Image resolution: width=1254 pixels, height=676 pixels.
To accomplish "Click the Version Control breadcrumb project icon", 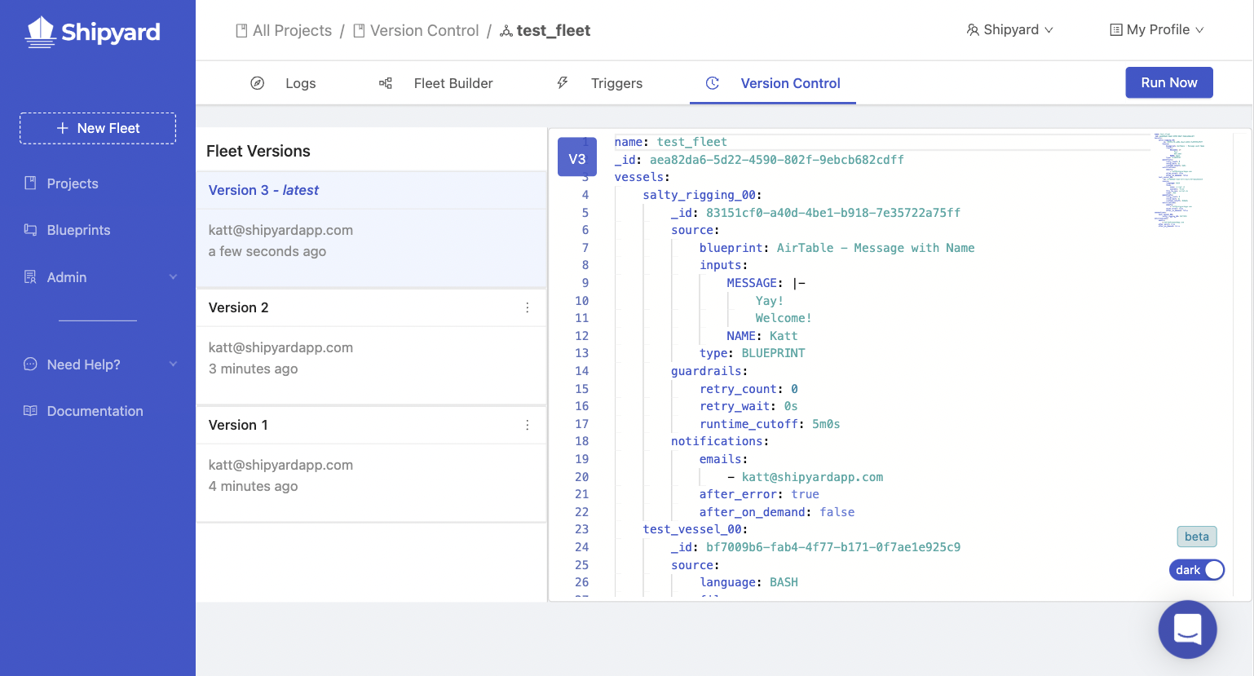I will click(359, 31).
